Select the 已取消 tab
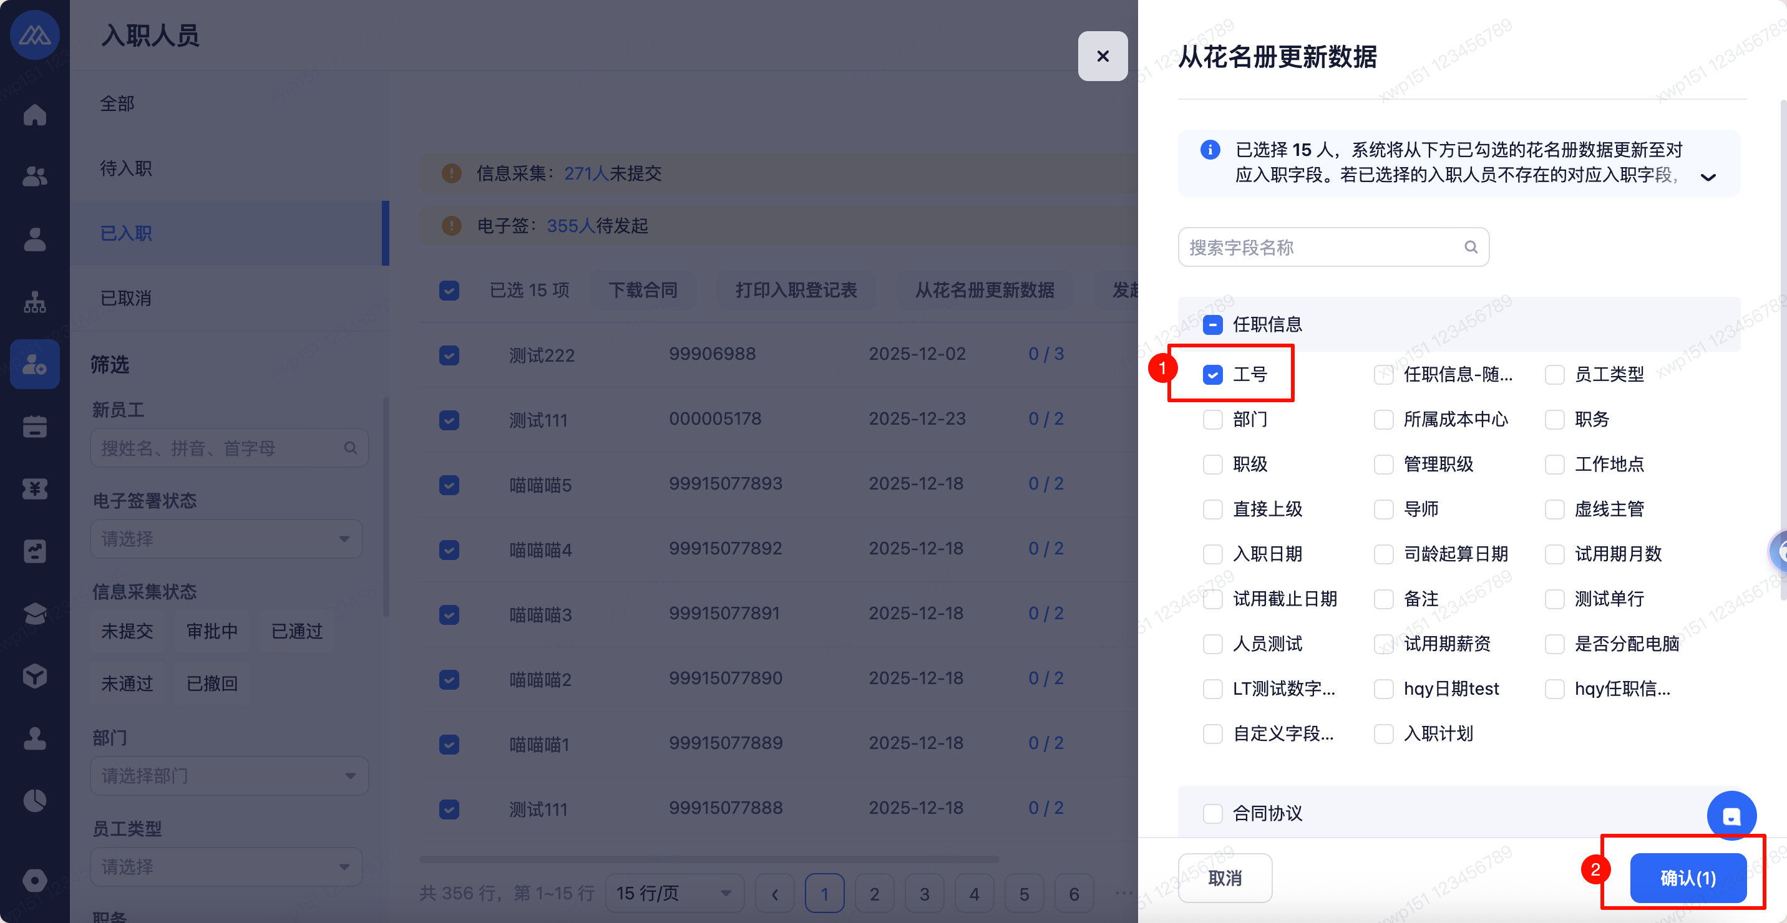This screenshot has width=1787, height=923. [126, 298]
